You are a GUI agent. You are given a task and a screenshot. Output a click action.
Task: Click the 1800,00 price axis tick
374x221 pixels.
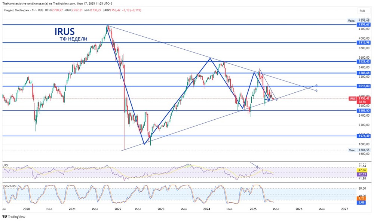(365, 144)
